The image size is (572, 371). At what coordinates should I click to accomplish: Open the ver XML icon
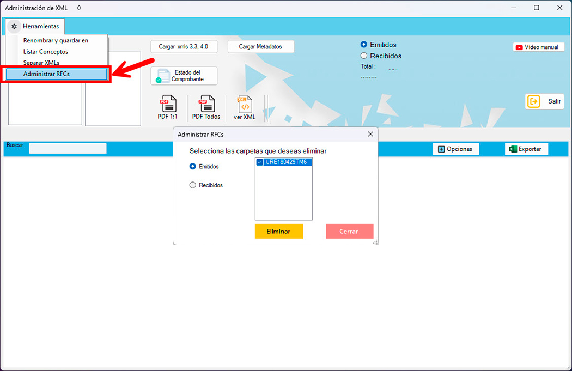244,107
